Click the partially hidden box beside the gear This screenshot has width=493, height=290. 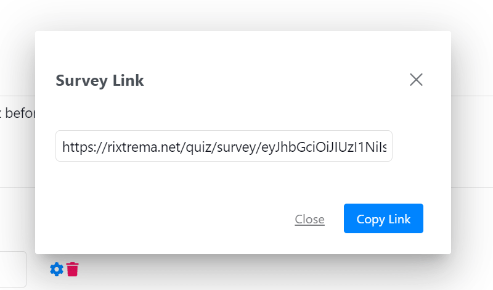pyautogui.click(x=14, y=269)
